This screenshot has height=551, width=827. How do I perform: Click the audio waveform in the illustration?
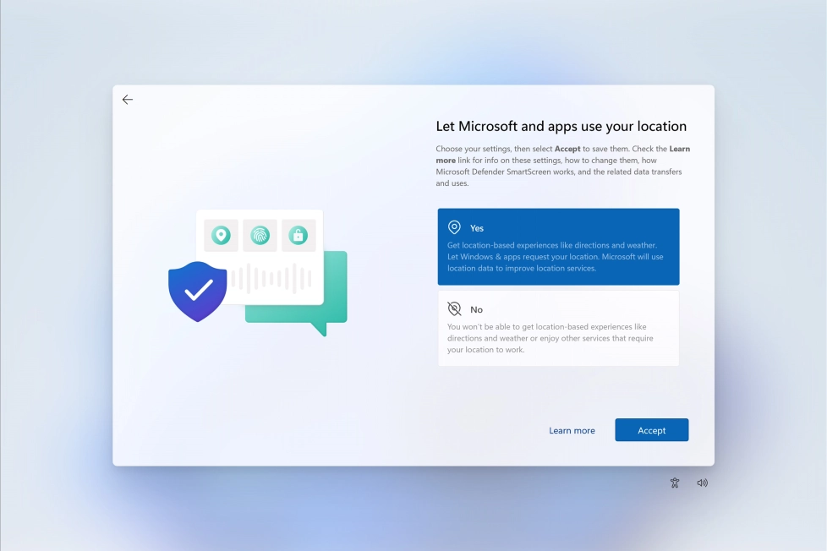(x=271, y=279)
